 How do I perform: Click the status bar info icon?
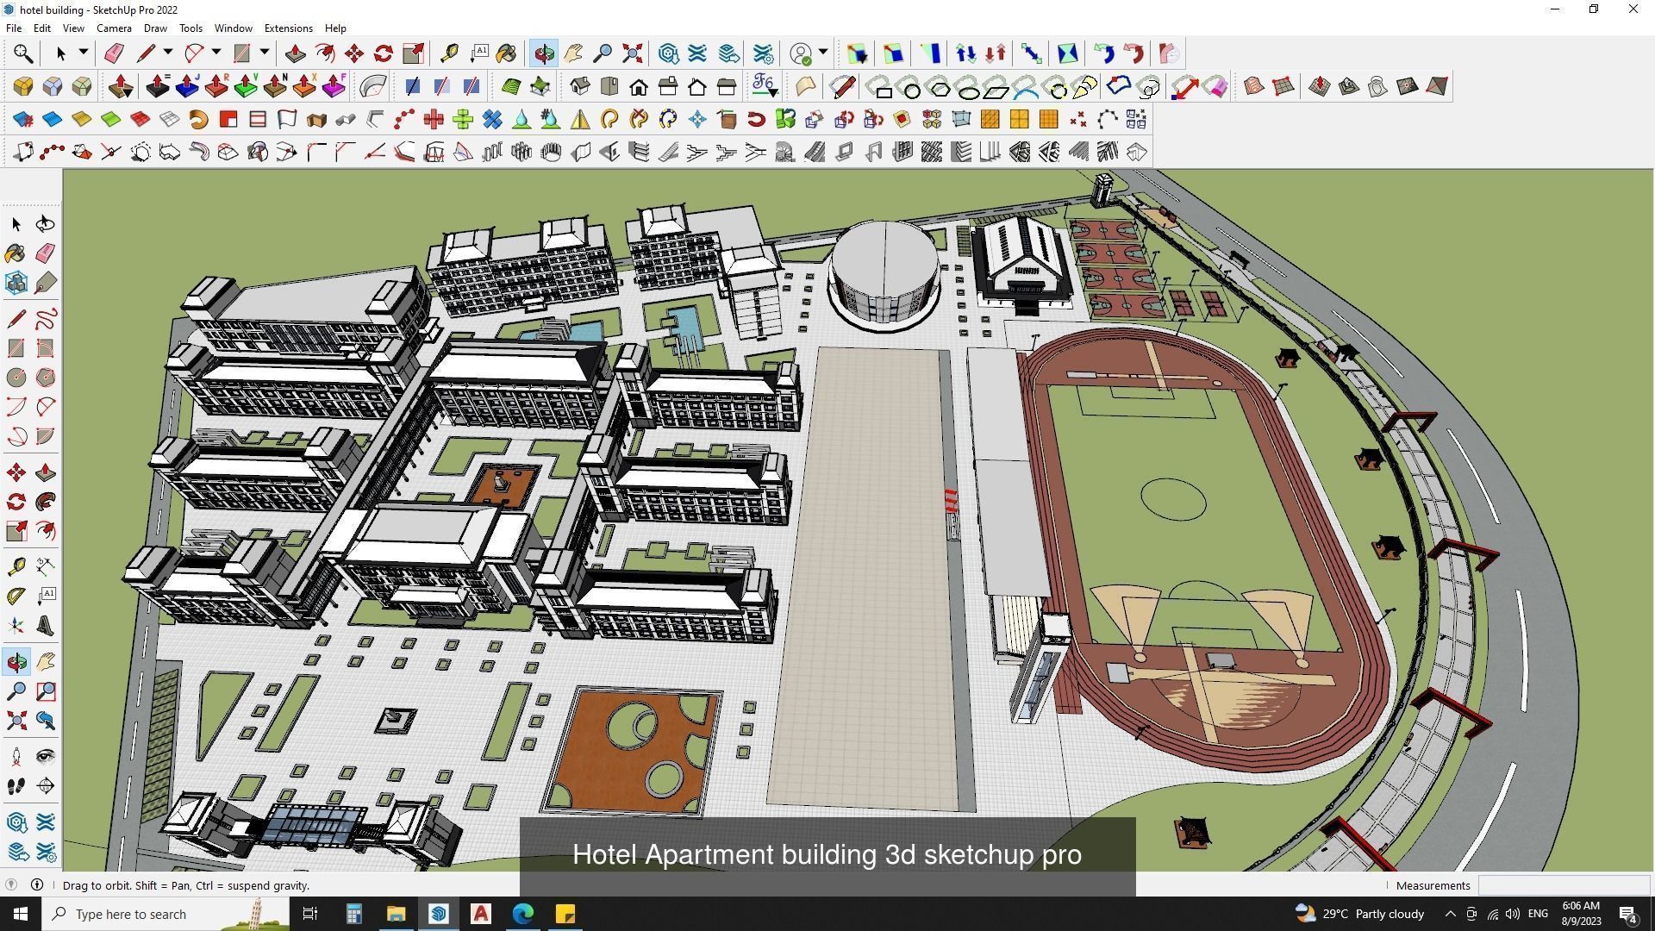(x=37, y=884)
